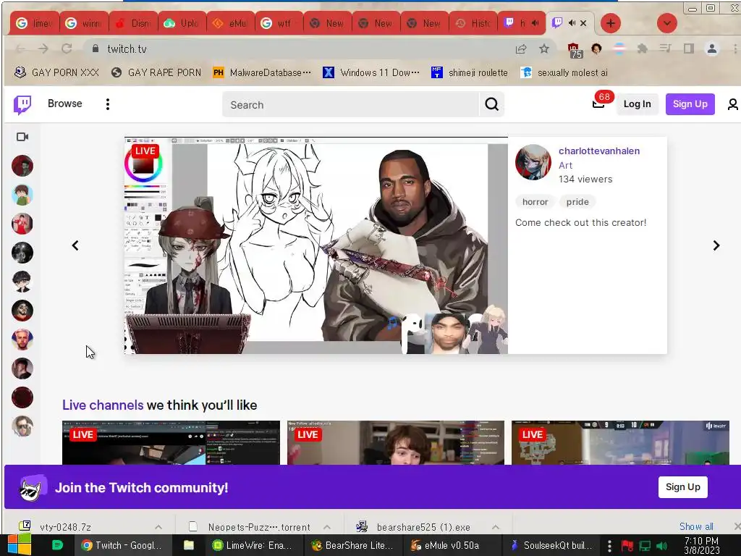The image size is (741, 556).
Task: Open the shimeji roulette bookmark
Action: click(469, 72)
